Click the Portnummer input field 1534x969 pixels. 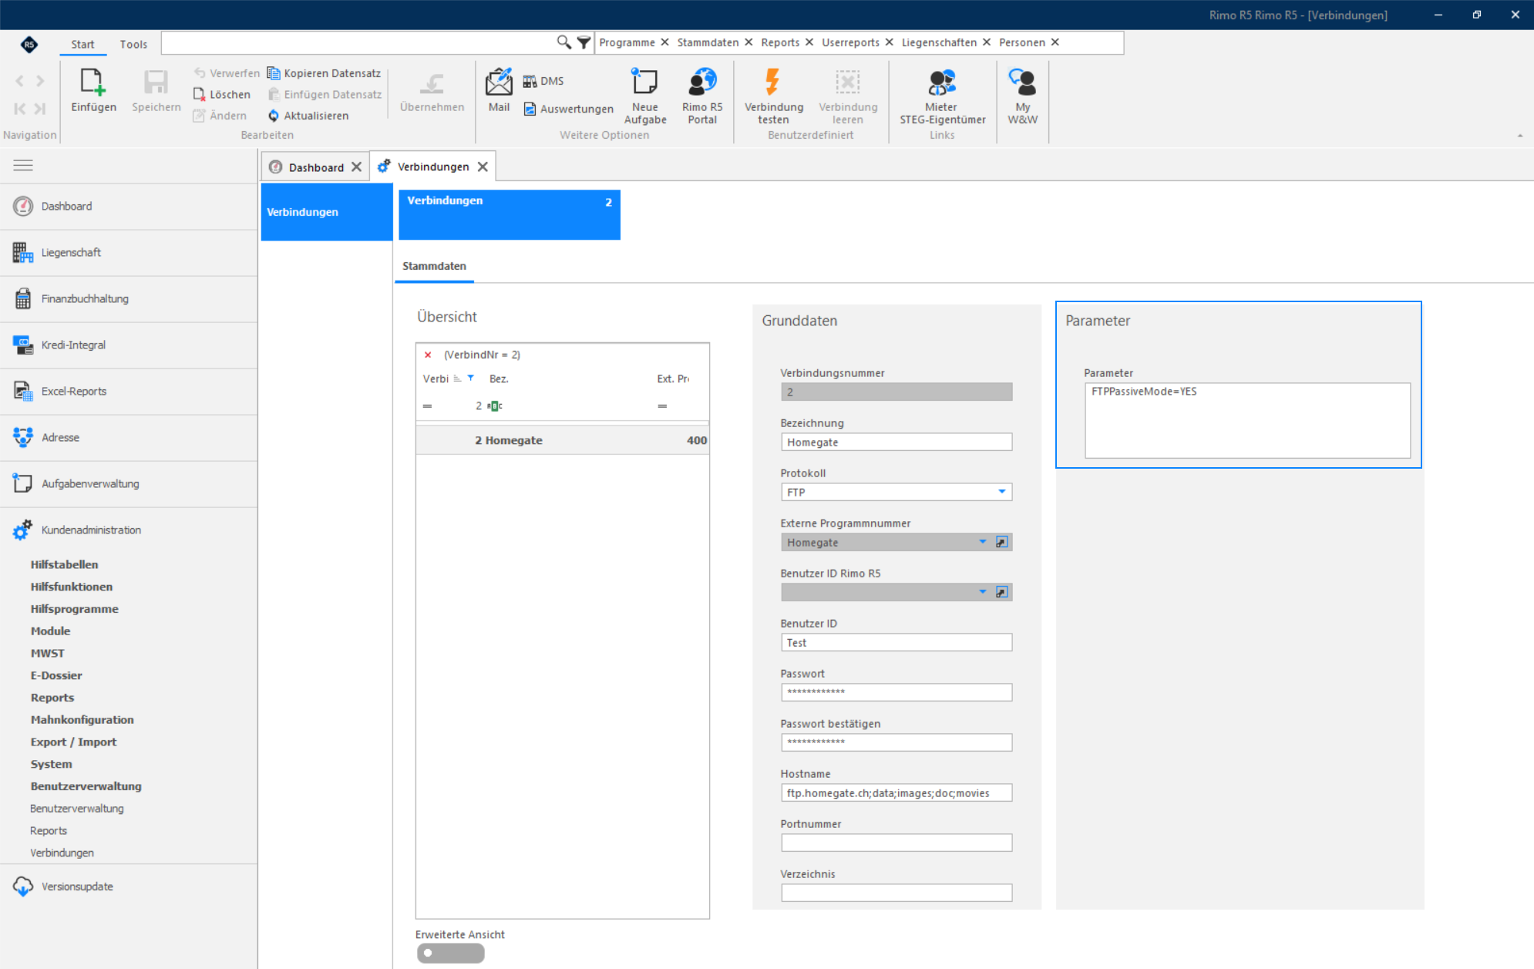click(896, 843)
